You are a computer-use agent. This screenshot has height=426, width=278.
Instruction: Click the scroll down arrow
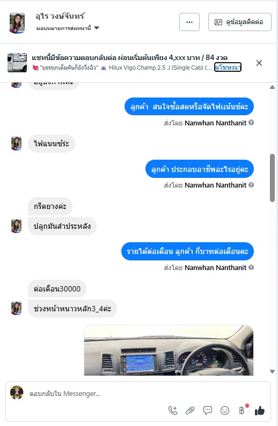(272, 372)
